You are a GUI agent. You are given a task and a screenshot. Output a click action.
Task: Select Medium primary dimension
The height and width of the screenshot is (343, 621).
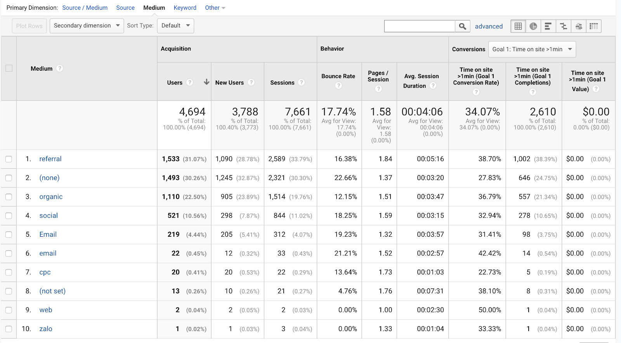(x=154, y=8)
